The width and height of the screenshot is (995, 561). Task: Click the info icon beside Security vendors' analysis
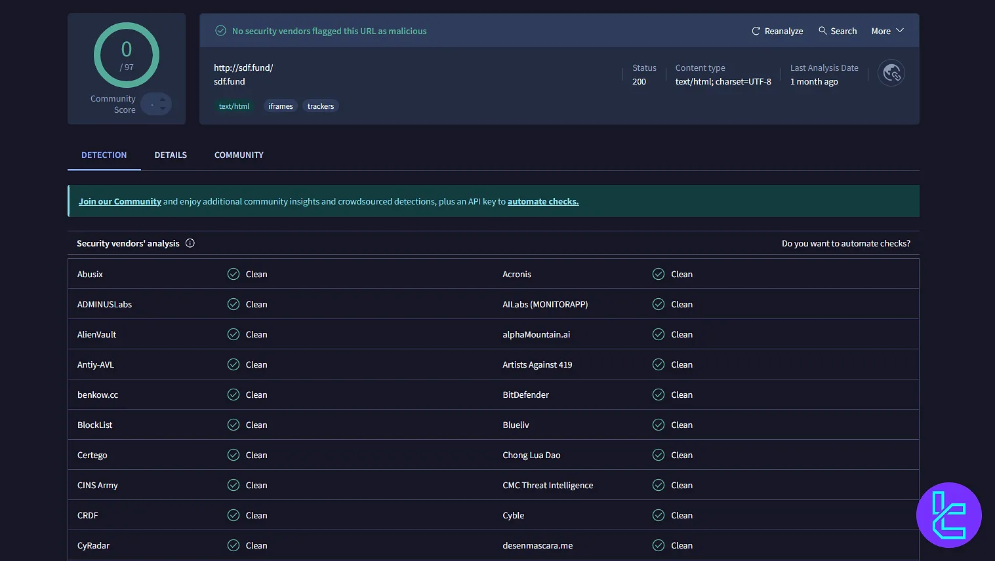pyautogui.click(x=190, y=243)
